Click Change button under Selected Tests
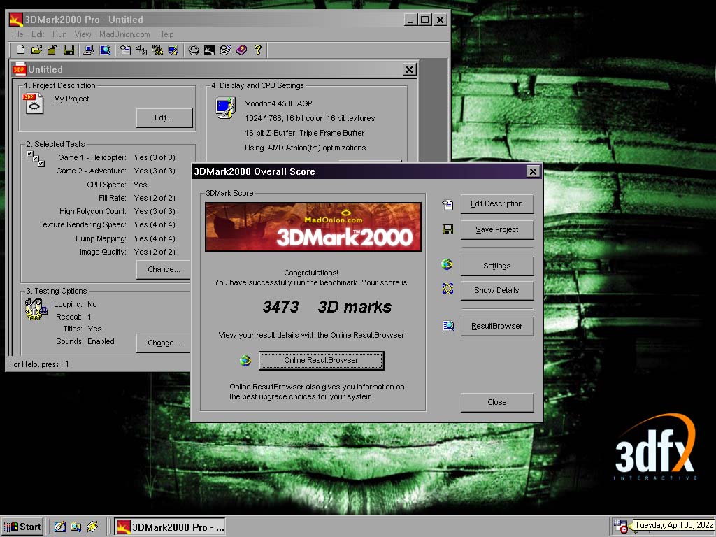The image size is (716, 537). point(164,269)
